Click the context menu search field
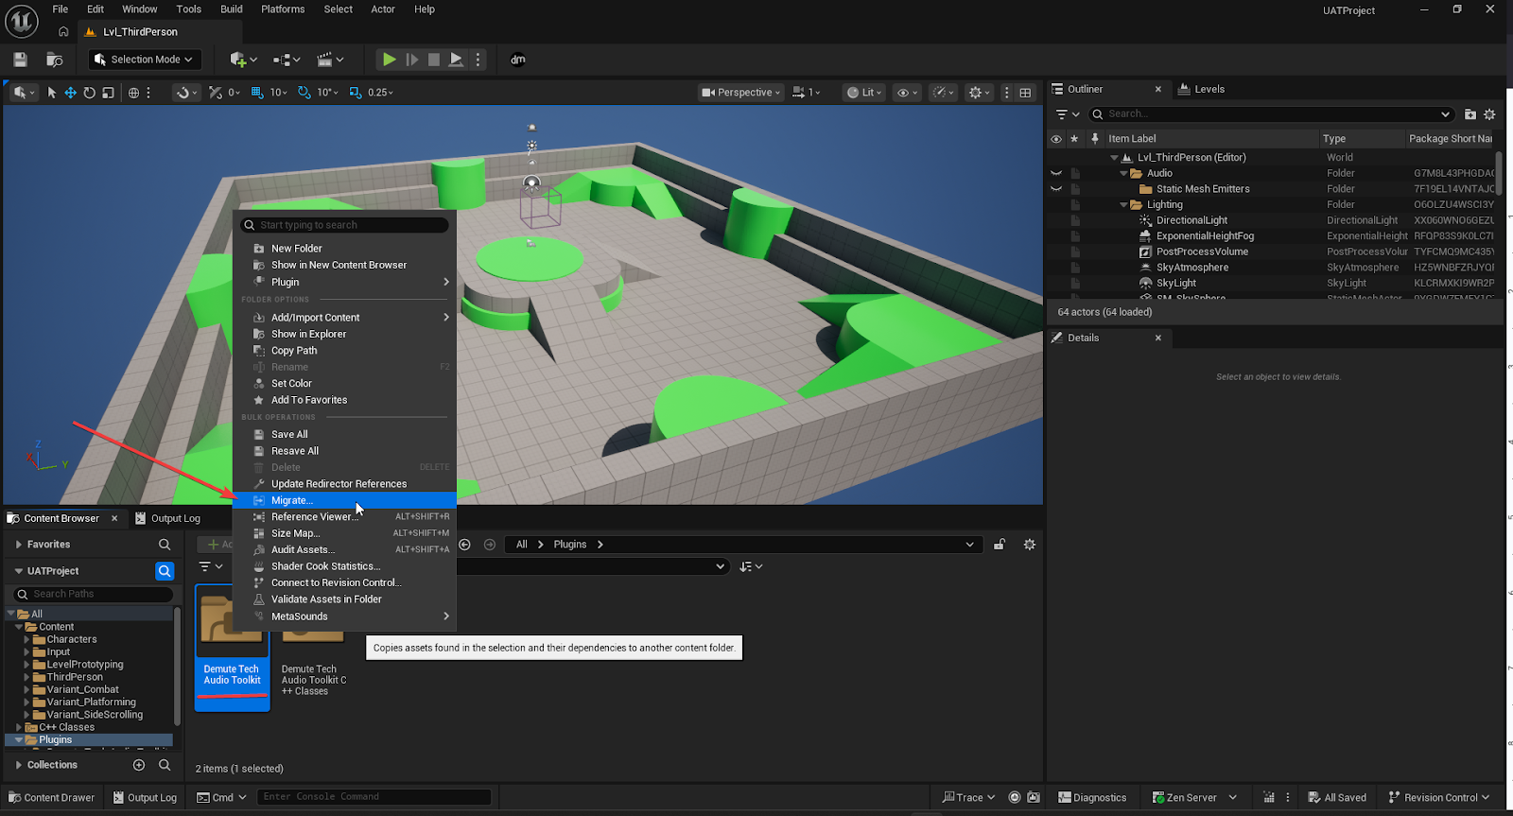 click(x=344, y=225)
